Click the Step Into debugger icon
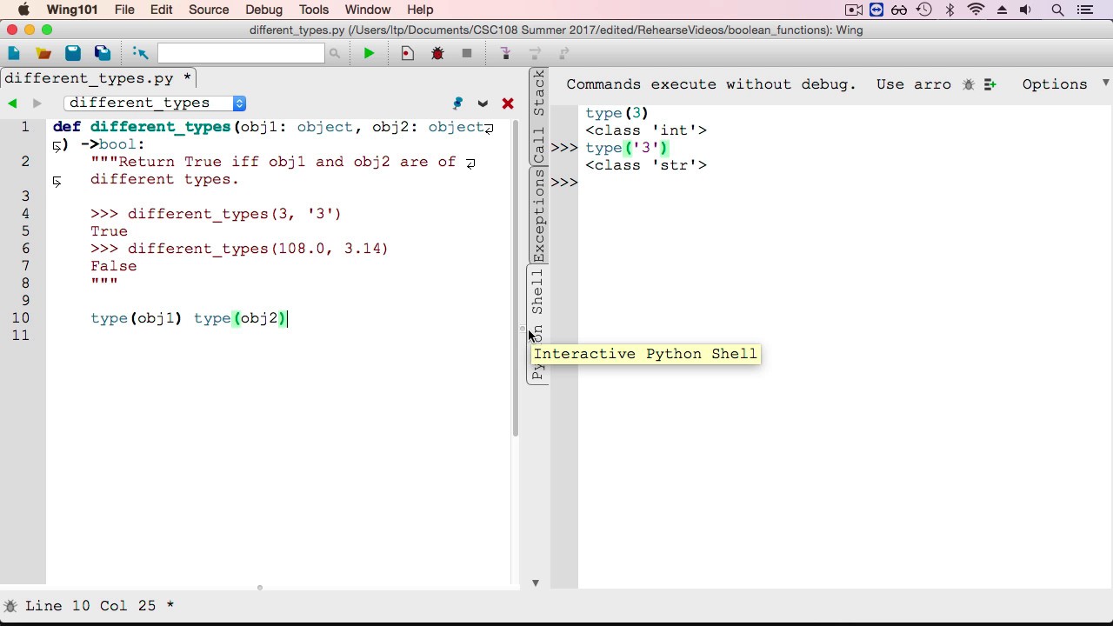The height and width of the screenshot is (626, 1113). pyautogui.click(x=505, y=53)
